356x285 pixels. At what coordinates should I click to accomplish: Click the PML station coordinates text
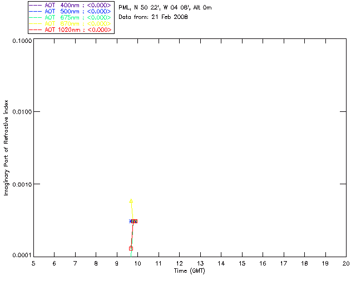click(x=165, y=8)
